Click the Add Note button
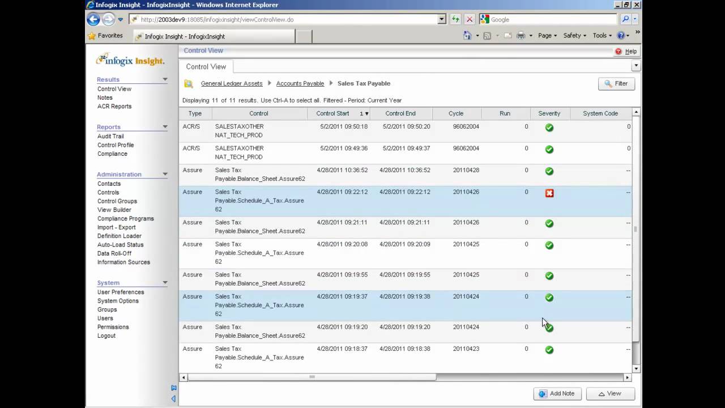Image resolution: width=725 pixels, height=408 pixels. (557, 393)
